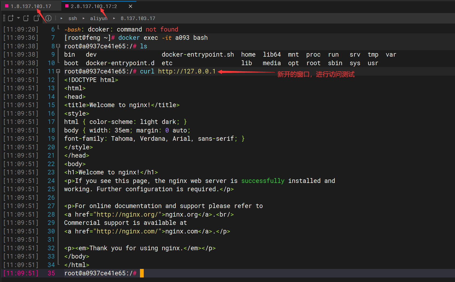Screen dimensions: 455x282
Task: Close the 2.8.137.103.17:2 tab
Action: [x=131, y=6]
